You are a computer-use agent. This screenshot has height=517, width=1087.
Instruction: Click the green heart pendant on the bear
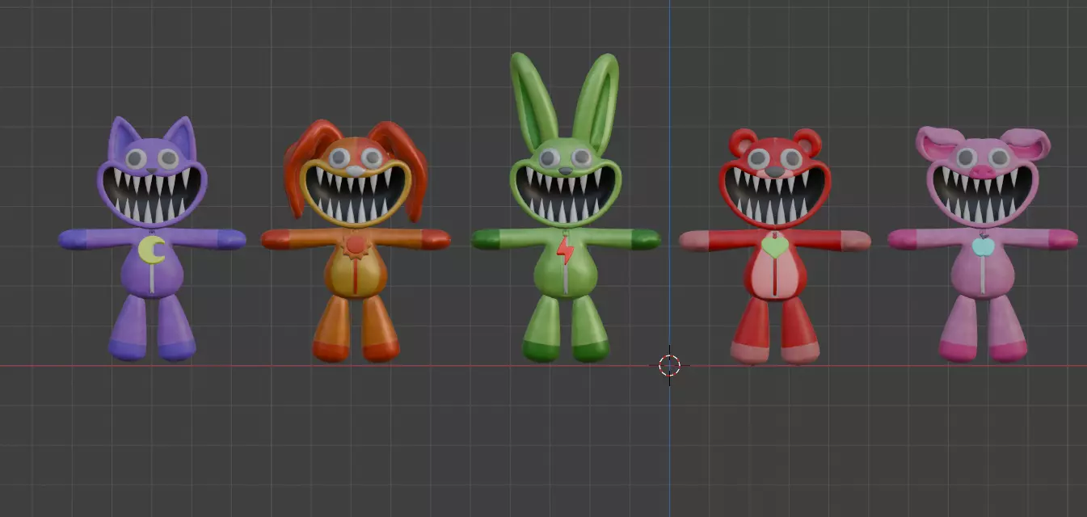(x=775, y=246)
